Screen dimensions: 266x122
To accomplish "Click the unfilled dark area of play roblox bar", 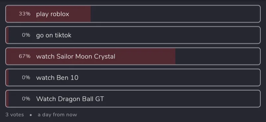I will click(176, 14).
